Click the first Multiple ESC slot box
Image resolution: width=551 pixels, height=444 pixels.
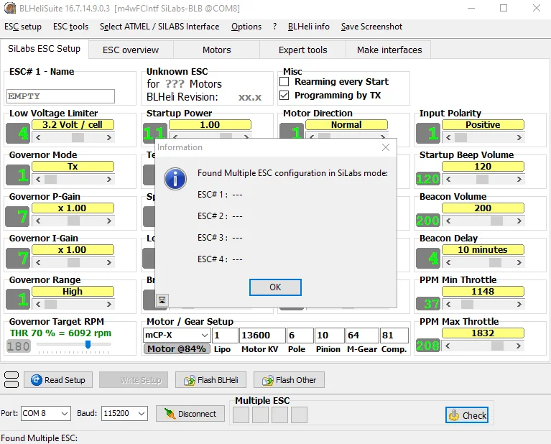[241, 415]
